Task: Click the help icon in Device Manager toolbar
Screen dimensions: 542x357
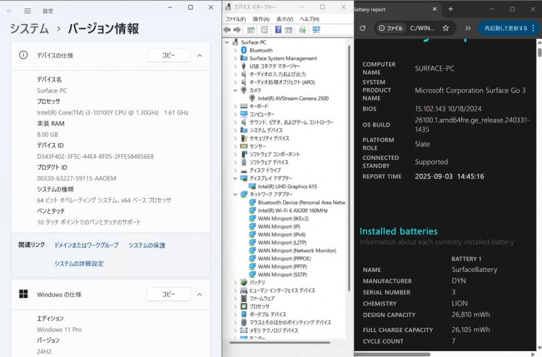Action: point(278,30)
